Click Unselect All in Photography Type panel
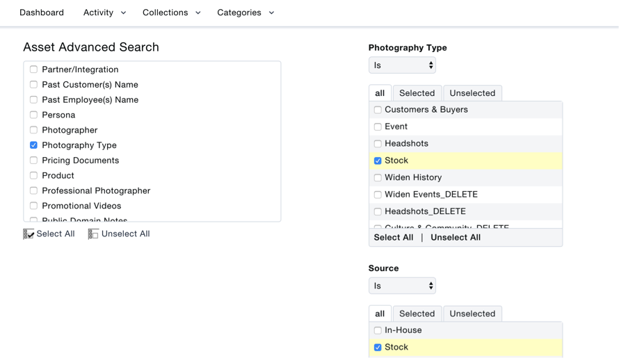619x358 pixels. tap(456, 238)
